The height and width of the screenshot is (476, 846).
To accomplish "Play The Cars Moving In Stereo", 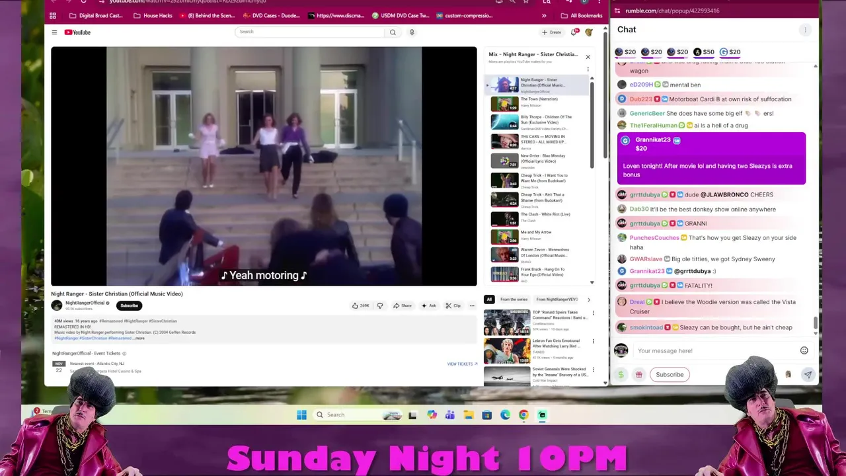I will pyautogui.click(x=537, y=141).
